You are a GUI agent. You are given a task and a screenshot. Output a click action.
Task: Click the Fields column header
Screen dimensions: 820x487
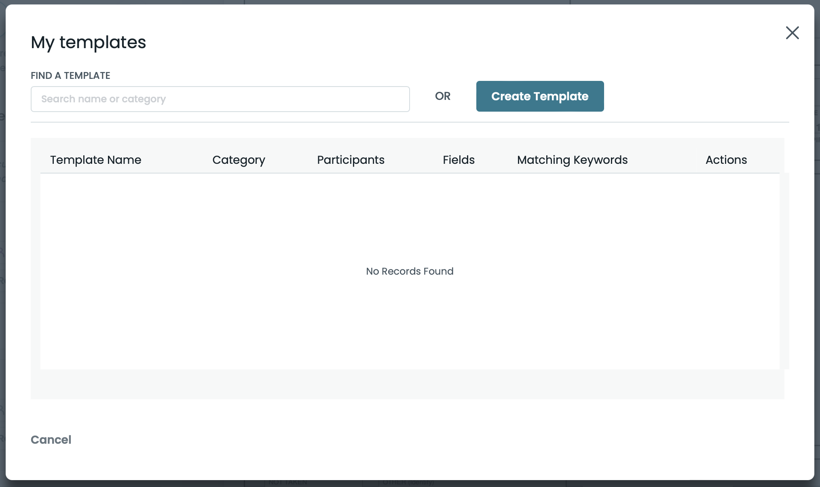(459, 160)
